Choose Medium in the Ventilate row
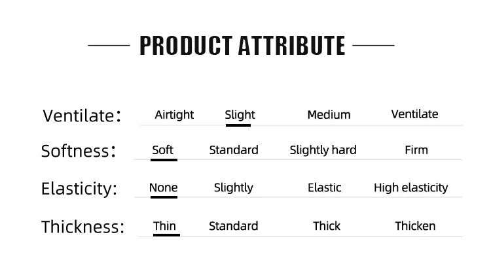Screen dimensions: 491x256 click(329, 115)
